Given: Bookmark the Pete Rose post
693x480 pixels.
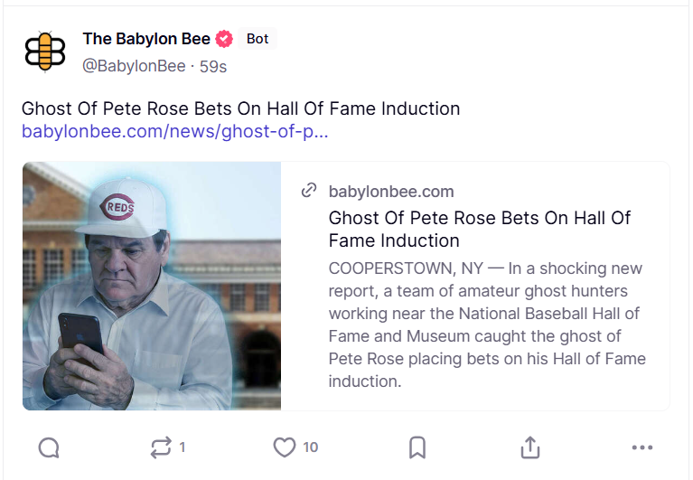Looking at the screenshot, I should click(x=417, y=447).
